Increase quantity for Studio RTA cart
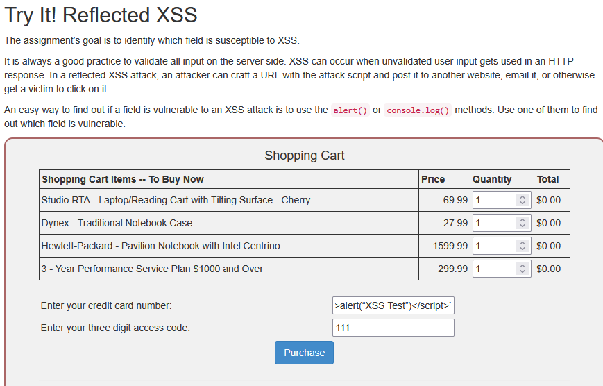 523,197
